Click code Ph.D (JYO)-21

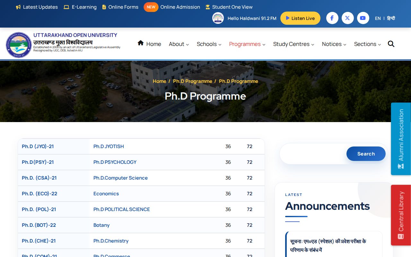pos(38,146)
